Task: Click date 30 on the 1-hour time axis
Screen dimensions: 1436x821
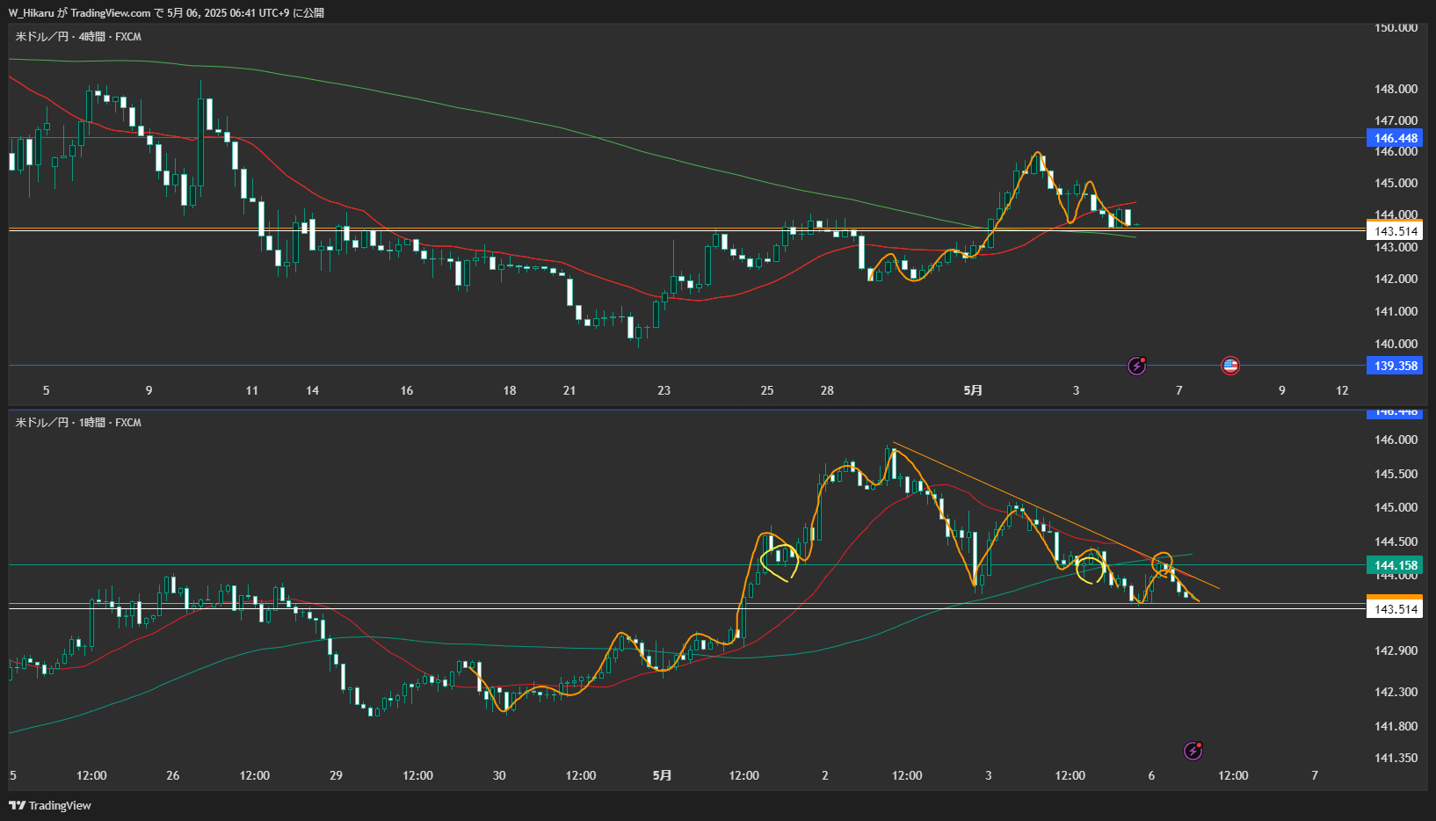Action: click(499, 775)
